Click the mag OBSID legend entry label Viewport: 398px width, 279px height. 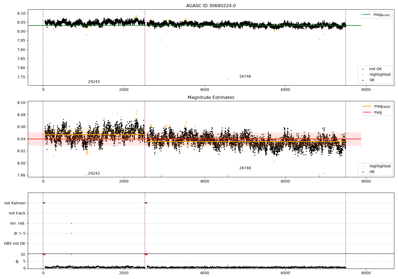coord(382,106)
